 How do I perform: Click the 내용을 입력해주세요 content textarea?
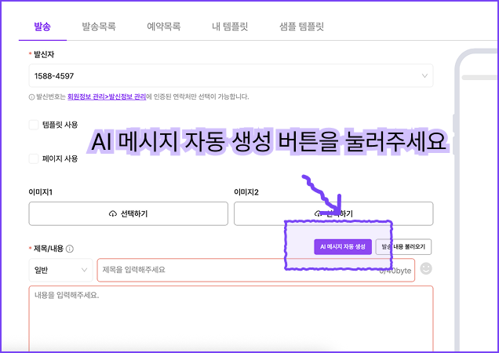[x=231, y=319]
